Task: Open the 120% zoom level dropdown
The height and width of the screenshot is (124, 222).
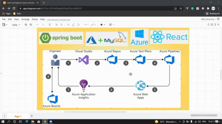Action: click(16, 25)
